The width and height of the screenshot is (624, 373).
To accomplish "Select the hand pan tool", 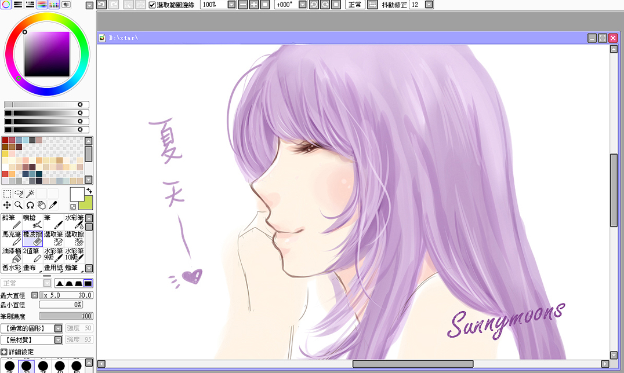I will (x=41, y=205).
